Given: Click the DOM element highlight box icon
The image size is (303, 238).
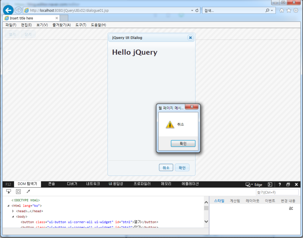Looking at the screenshot, I should pos(19,192).
